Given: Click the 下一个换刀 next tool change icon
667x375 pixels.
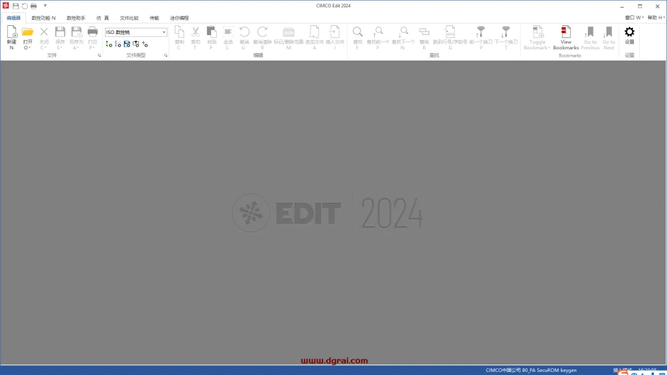Looking at the screenshot, I should 506,32.
